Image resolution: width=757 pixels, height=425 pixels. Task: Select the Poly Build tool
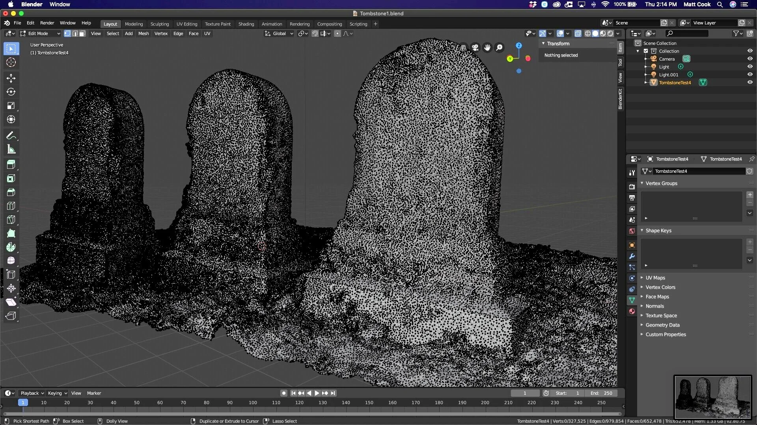coord(11,233)
